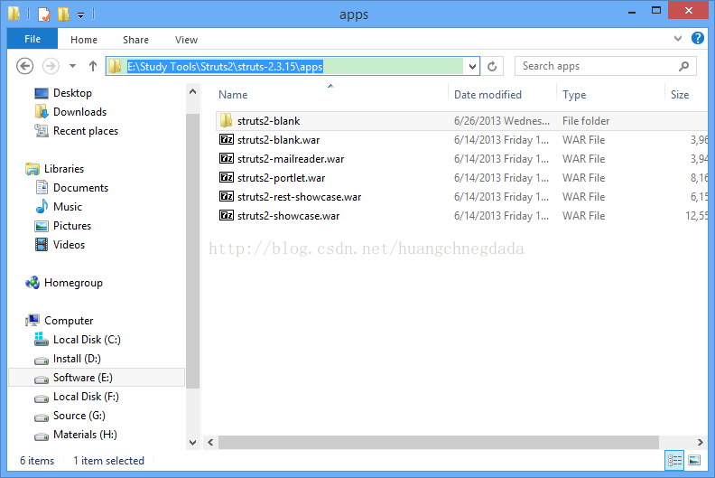Viewport: 715px width, 478px height.
Task: Open the Share ribbon tab
Action: (x=136, y=40)
